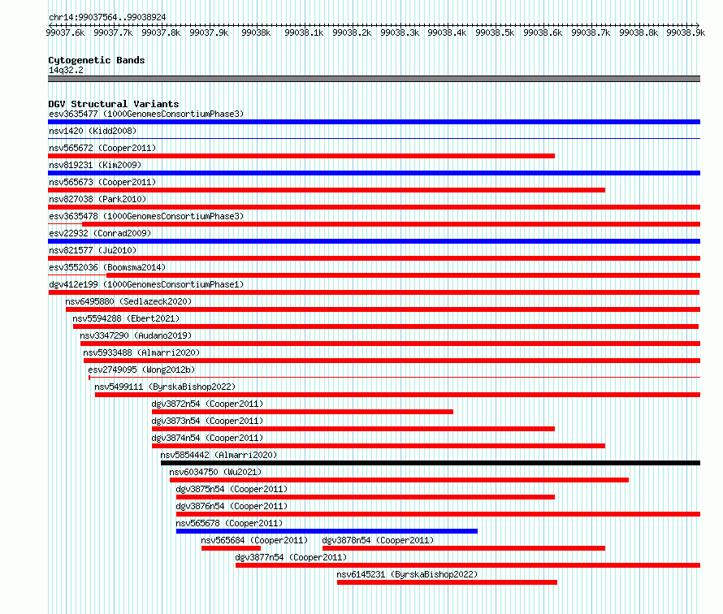Image resolution: width=723 pixels, height=614 pixels.
Task: Open nsv3347290 (Audano2019) label
Action: [x=136, y=335]
